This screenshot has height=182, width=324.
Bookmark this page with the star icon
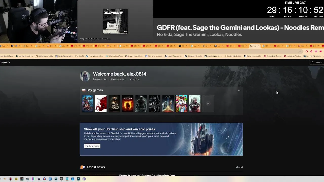click(300, 51)
